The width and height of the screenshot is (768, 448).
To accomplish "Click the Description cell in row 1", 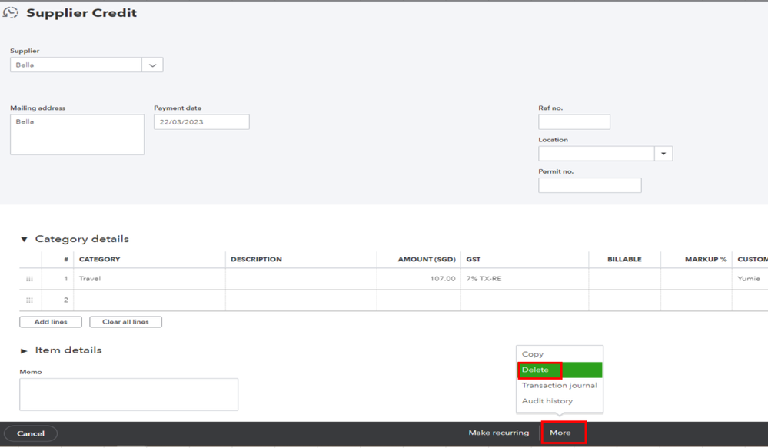I will click(x=301, y=279).
